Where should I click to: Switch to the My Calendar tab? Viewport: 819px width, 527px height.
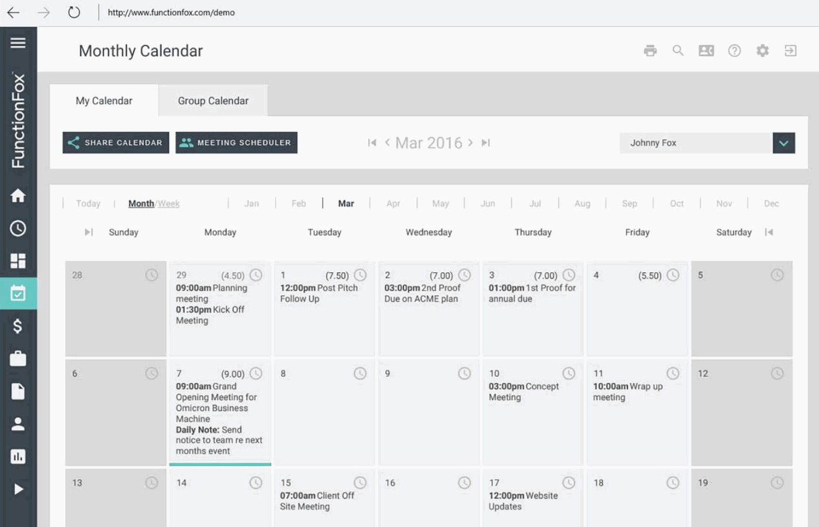[104, 100]
